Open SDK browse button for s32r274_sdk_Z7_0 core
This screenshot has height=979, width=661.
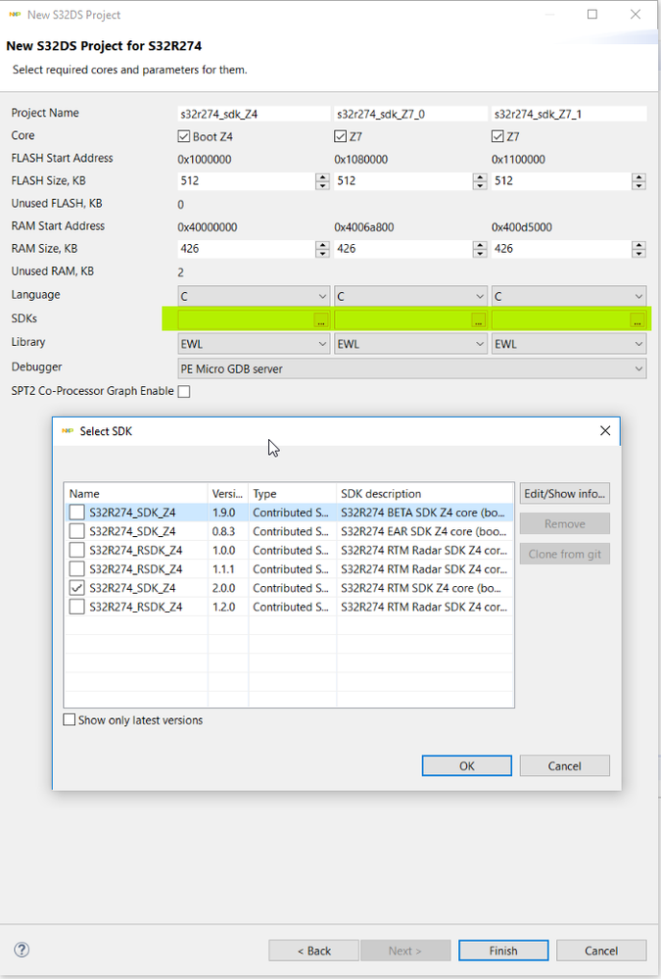(478, 320)
